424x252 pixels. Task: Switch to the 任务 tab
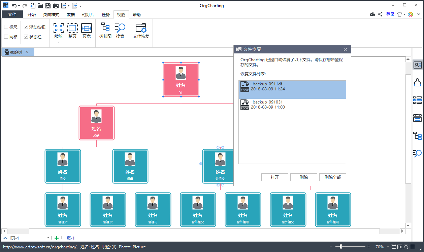(x=106, y=14)
